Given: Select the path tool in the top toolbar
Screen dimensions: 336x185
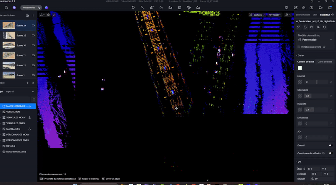Looking at the screenshot, I should [x=142, y=8].
